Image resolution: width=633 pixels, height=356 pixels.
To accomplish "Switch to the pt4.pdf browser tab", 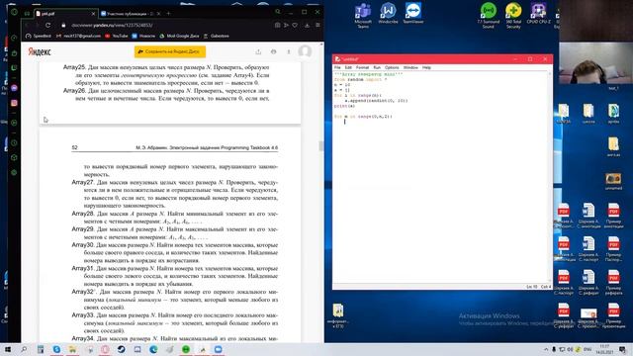I will point(64,13).
